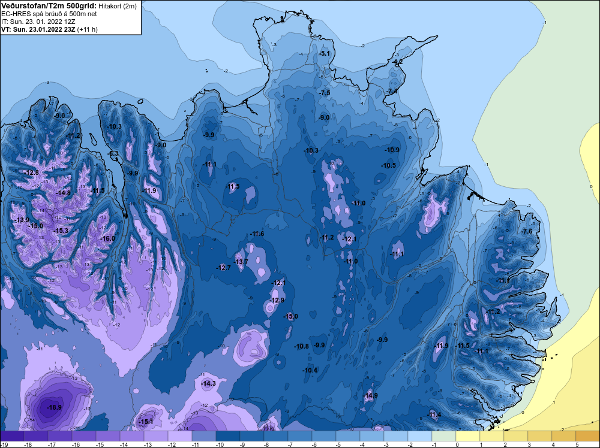
Task: Click the -14.3 temperature label
Action: click(208, 383)
